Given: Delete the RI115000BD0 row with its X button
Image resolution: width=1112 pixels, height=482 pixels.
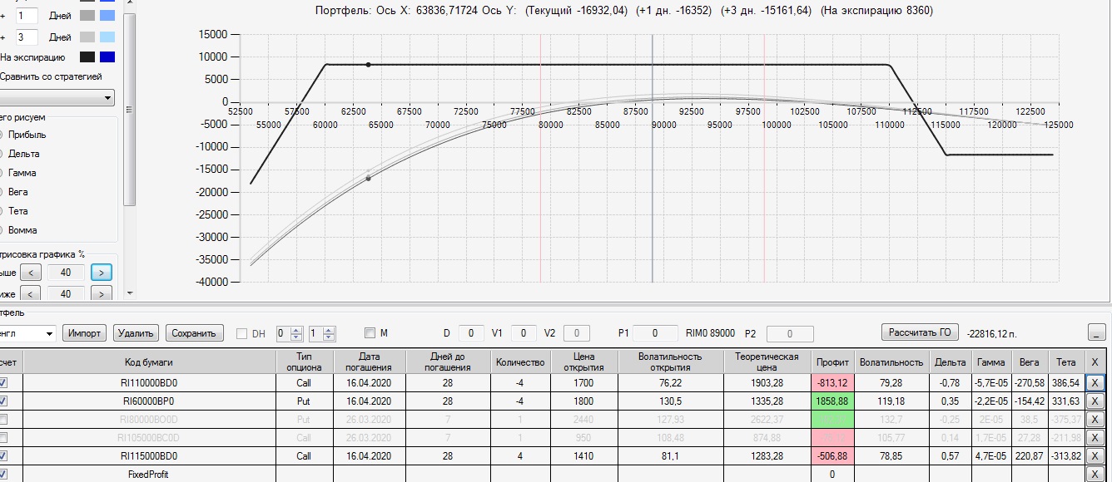Looking at the screenshot, I should (x=1095, y=456).
